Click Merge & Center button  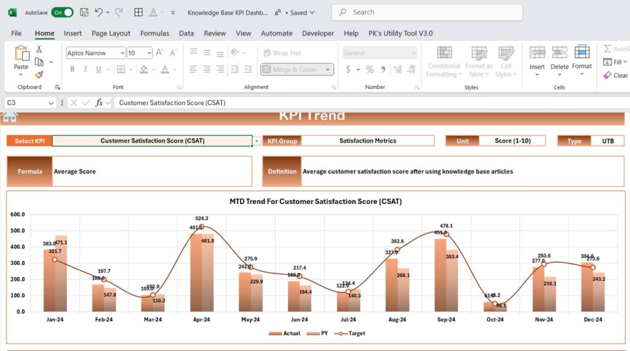click(x=291, y=69)
